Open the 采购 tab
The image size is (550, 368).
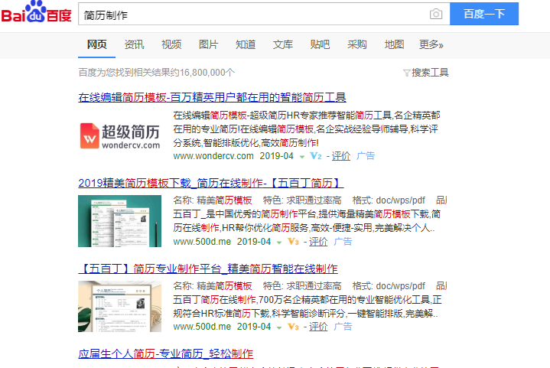pyautogui.click(x=357, y=44)
